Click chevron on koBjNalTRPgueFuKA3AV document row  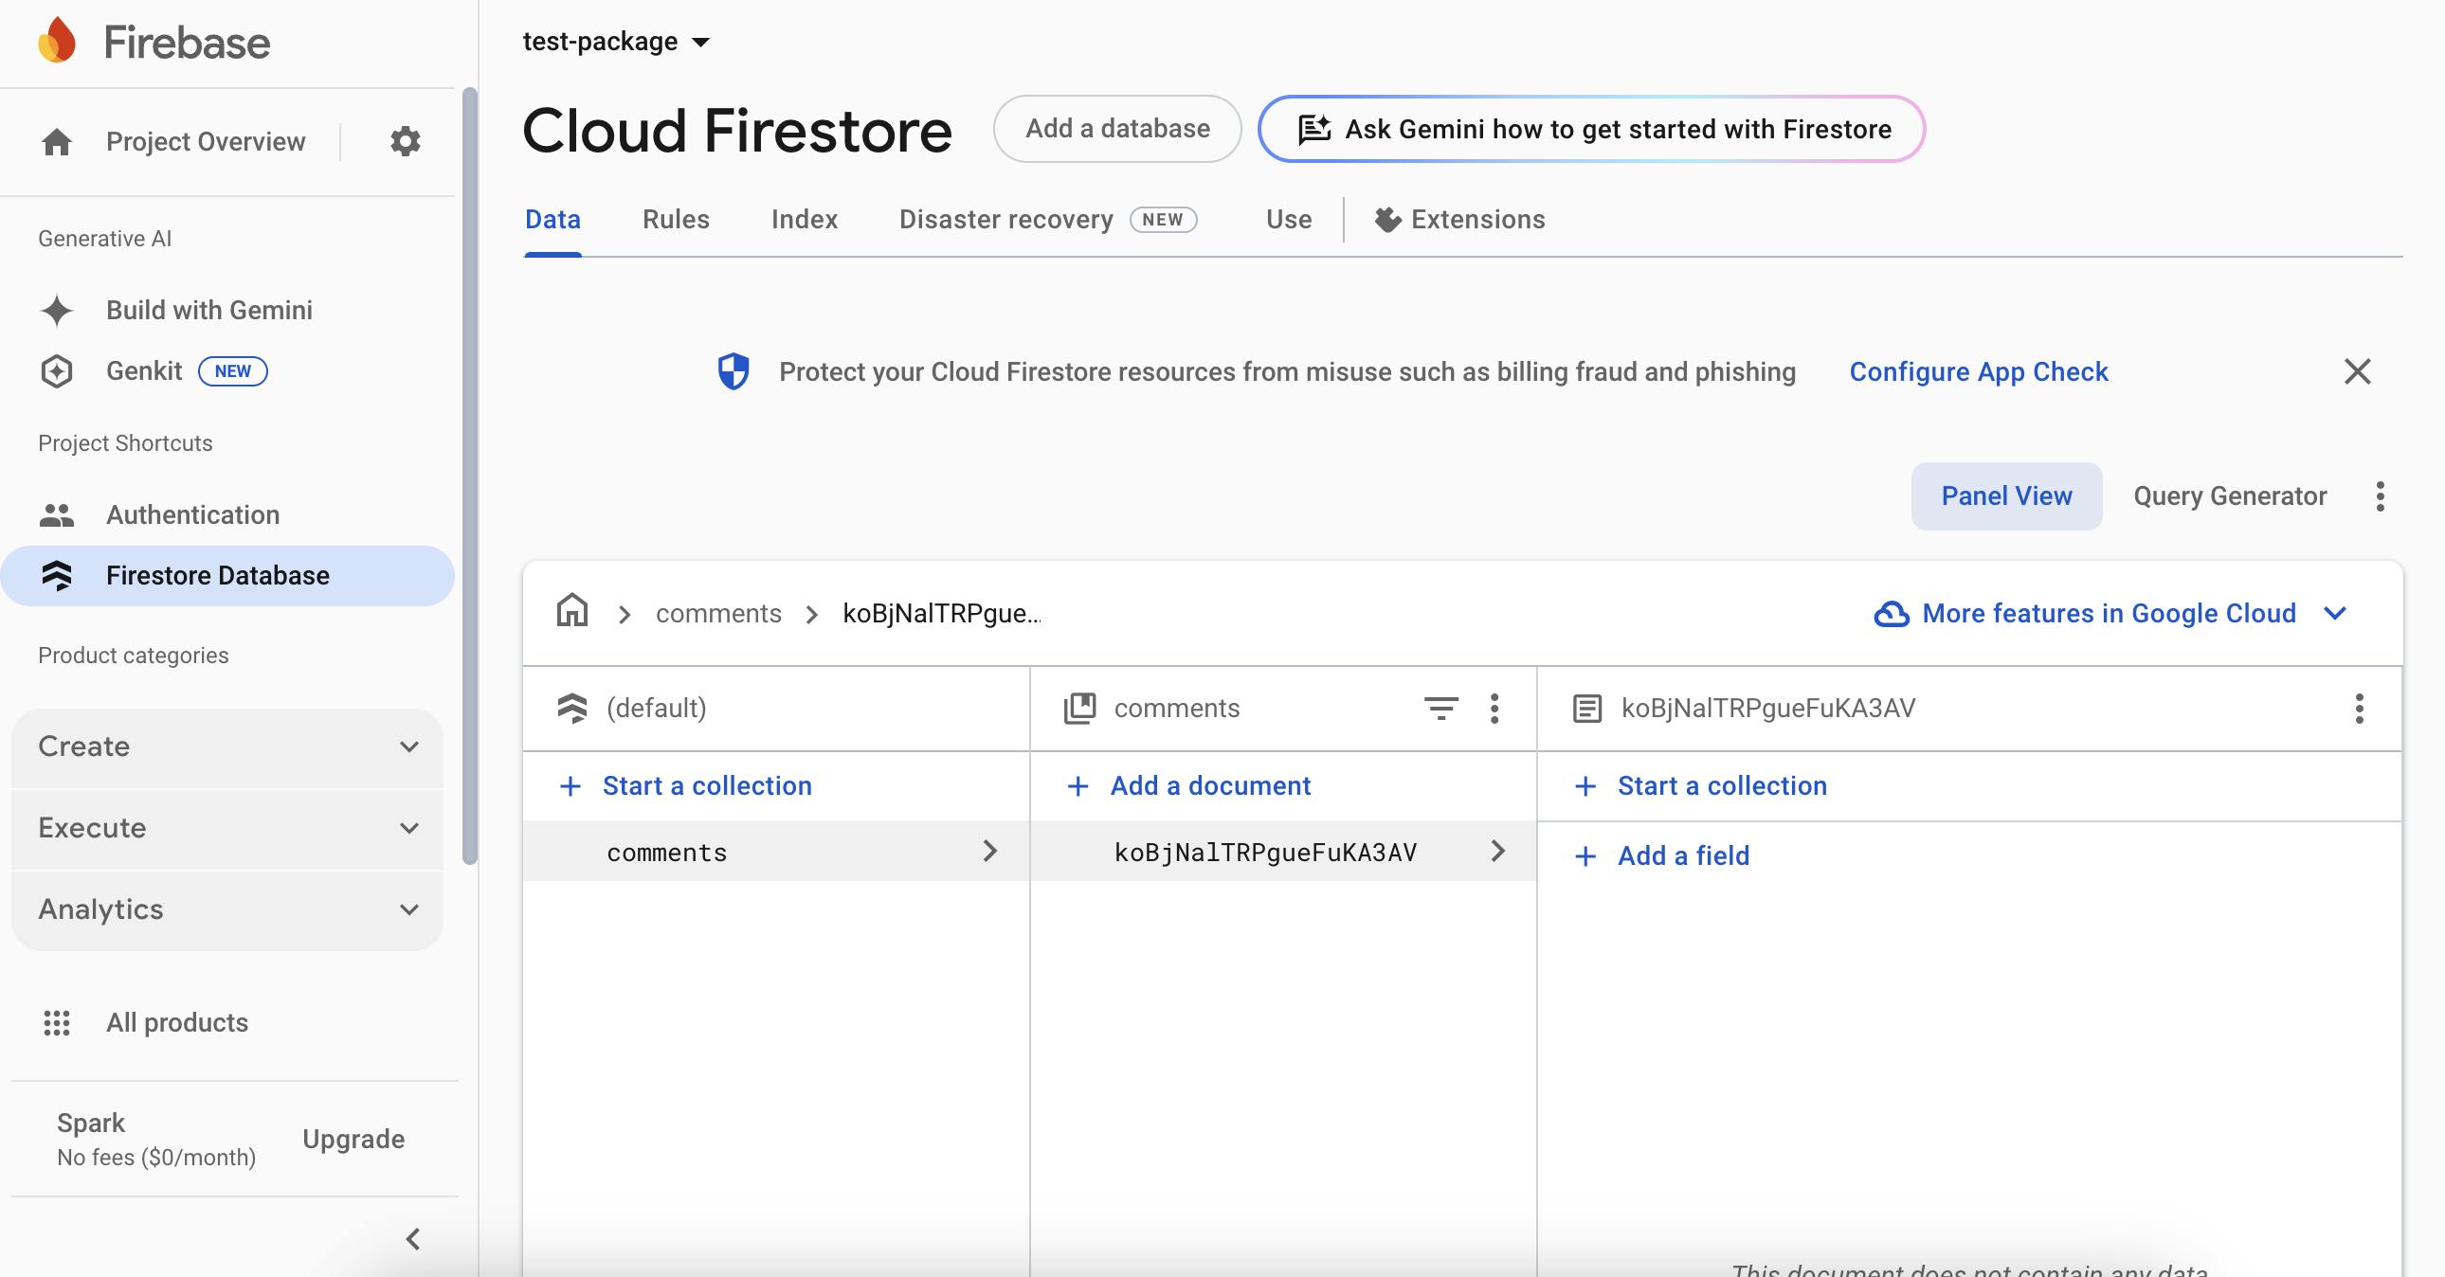pyautogui.click(x=1497, y=850)
